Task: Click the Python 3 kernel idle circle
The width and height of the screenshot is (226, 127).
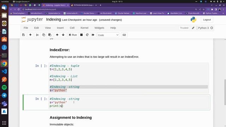Action: click(212, 28)
